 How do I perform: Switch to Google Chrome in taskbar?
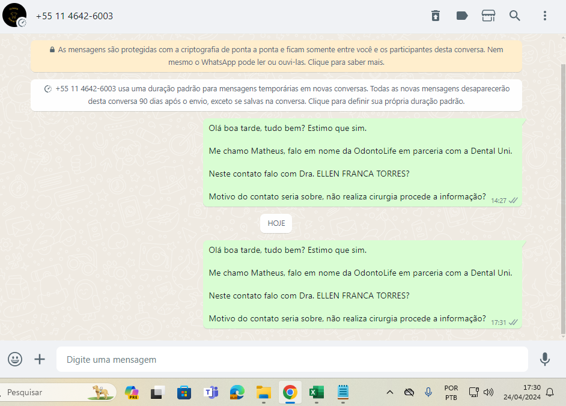point(290,393)
